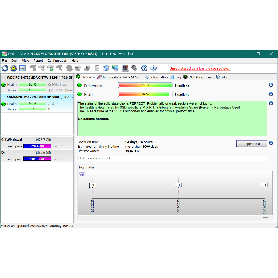Click the report document toolbar icon
The image size is (278, 278).
(97, 68)
